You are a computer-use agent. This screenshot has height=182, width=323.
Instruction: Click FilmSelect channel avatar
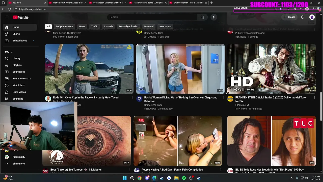click(x=230, y=99)
